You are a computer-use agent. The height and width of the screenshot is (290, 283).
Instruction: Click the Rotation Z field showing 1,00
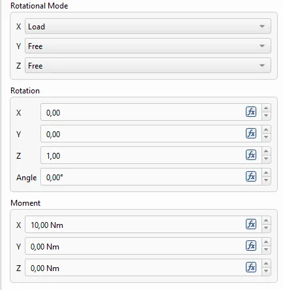tap(143, 155)
